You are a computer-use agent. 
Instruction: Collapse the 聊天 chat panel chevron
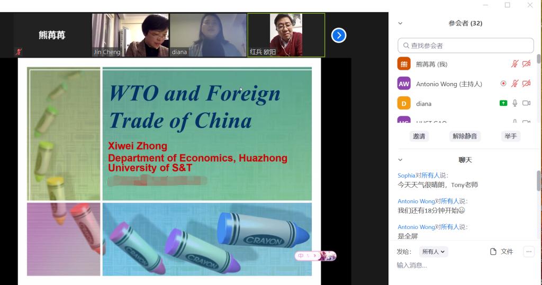click(400, 160)
